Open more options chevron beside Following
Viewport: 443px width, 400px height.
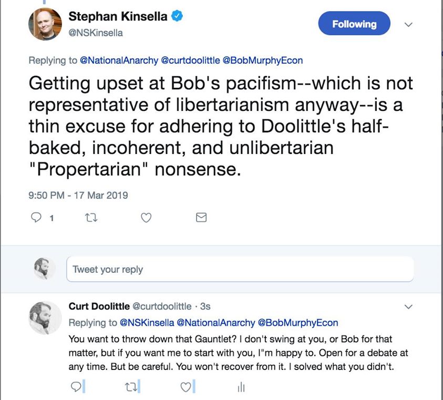pos(408,24)
